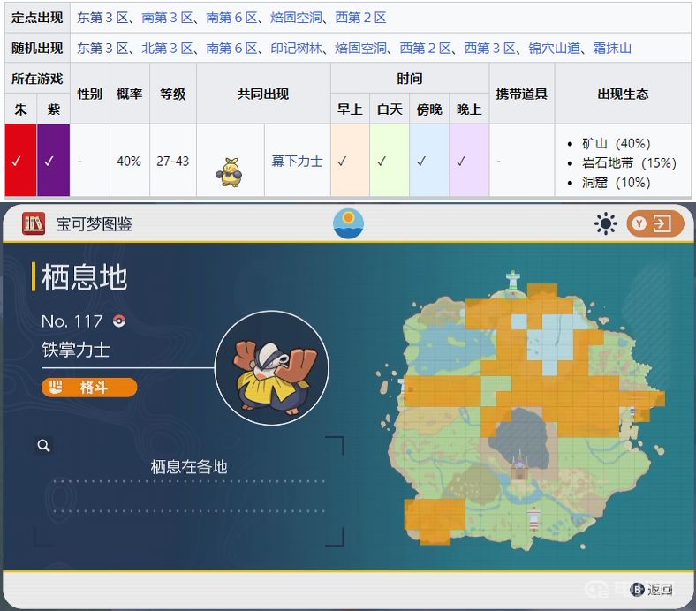The image size is (696, 611).
Task: Open the 西第2区 link in 随机出现 row
Action: click(425, 48)
